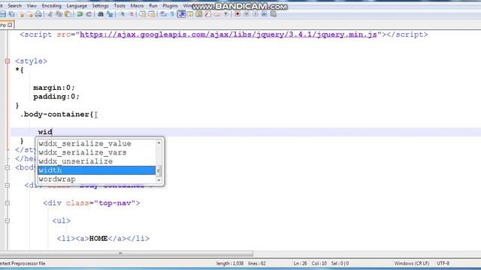This screenshot has width=481, height=270.
Task: Click the Print toolbar icon
Action: click(38, 14)
